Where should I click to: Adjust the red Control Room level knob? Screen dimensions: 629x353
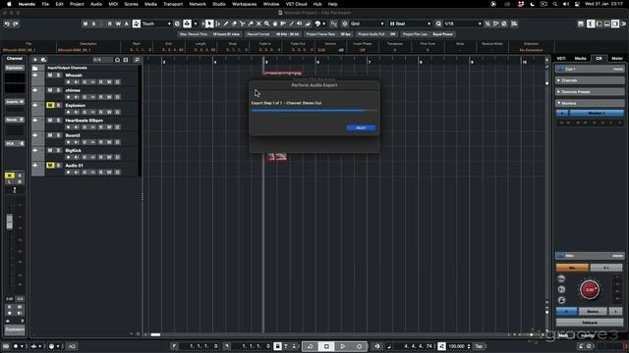(590, 290)
